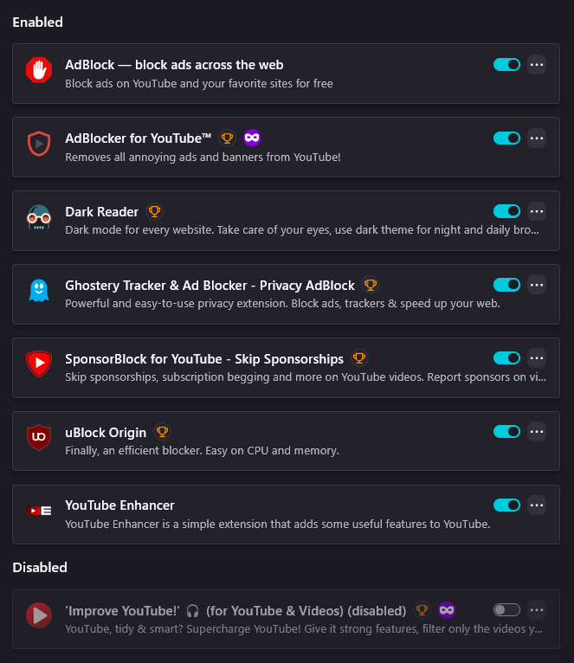Click the YouTube Enhancer logo icon
Viewport: 574px width, 663px height.
click(x=39, y=511)
